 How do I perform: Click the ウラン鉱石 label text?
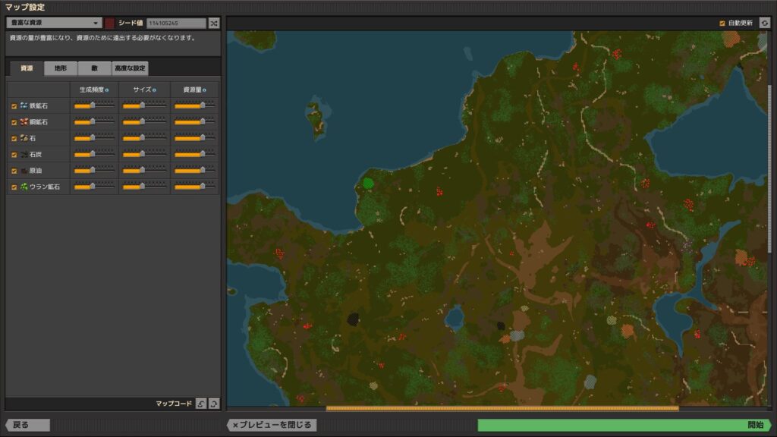coord(45,187)
